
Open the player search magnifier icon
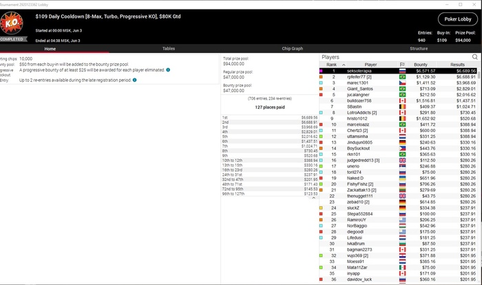[474, 57]
